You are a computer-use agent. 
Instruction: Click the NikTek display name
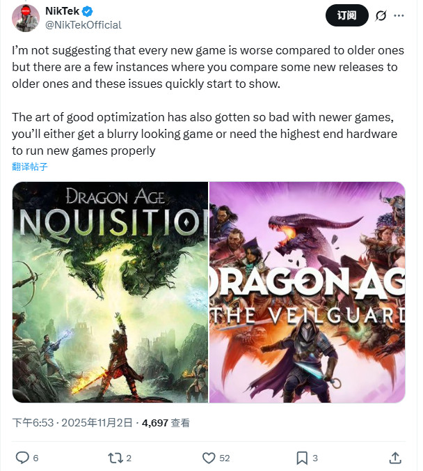(x=62, y=11)
